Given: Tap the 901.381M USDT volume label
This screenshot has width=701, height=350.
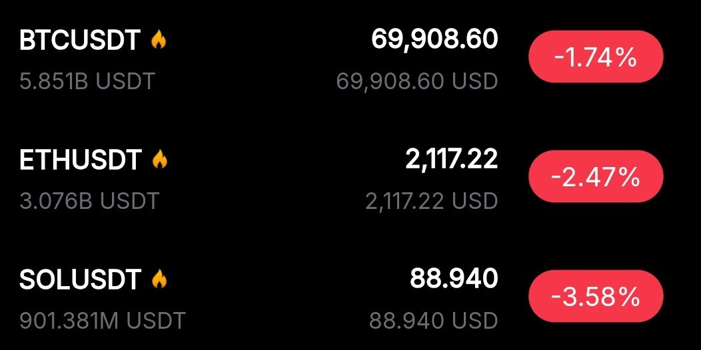Looking at the screenshot, I should [102, 320].
